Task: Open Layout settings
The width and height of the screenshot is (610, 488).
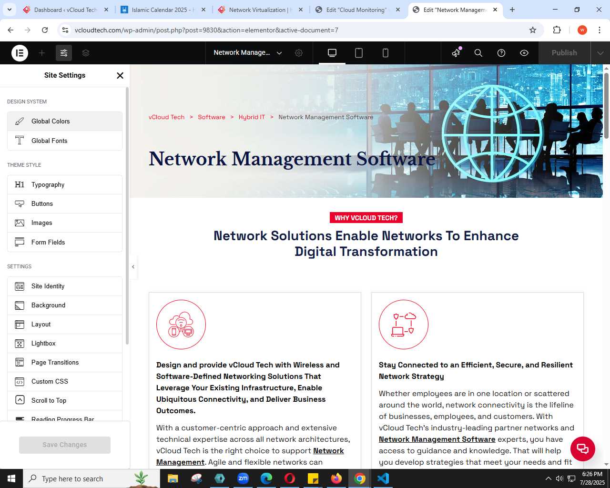Action: pyautogui.click(x=65, y=325)
